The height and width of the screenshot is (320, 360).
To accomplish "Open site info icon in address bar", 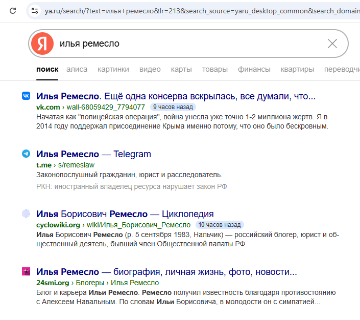I will click(x=35, y=10).
